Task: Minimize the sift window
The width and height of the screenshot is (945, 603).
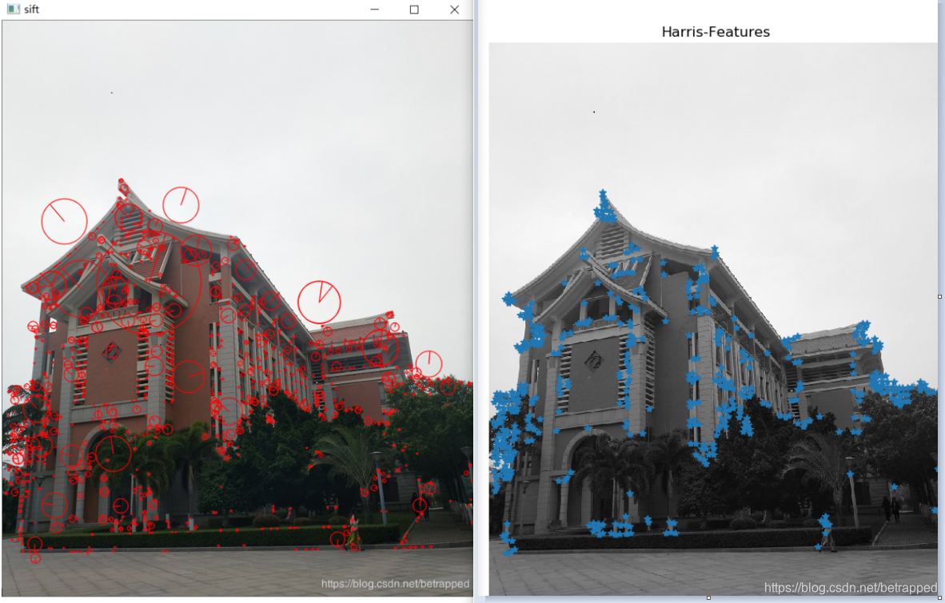Action: pos(375,9)
